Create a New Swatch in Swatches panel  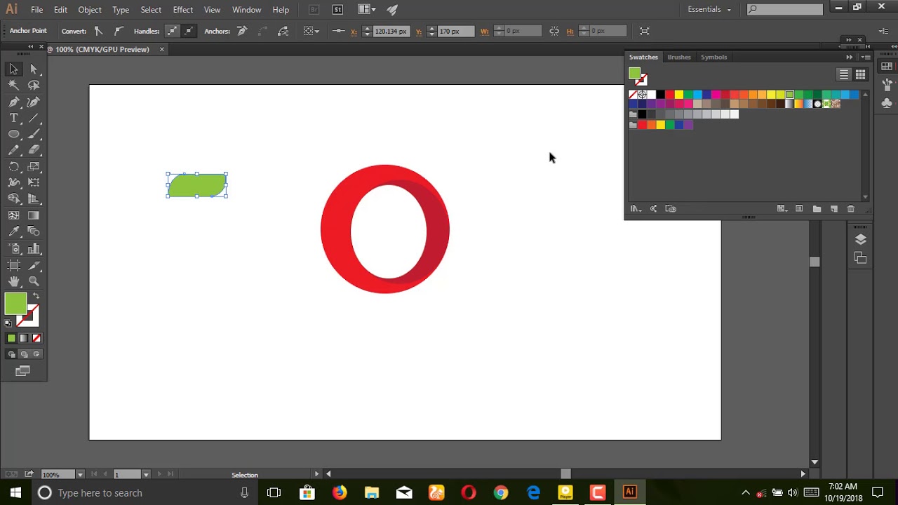pos(834,208)
